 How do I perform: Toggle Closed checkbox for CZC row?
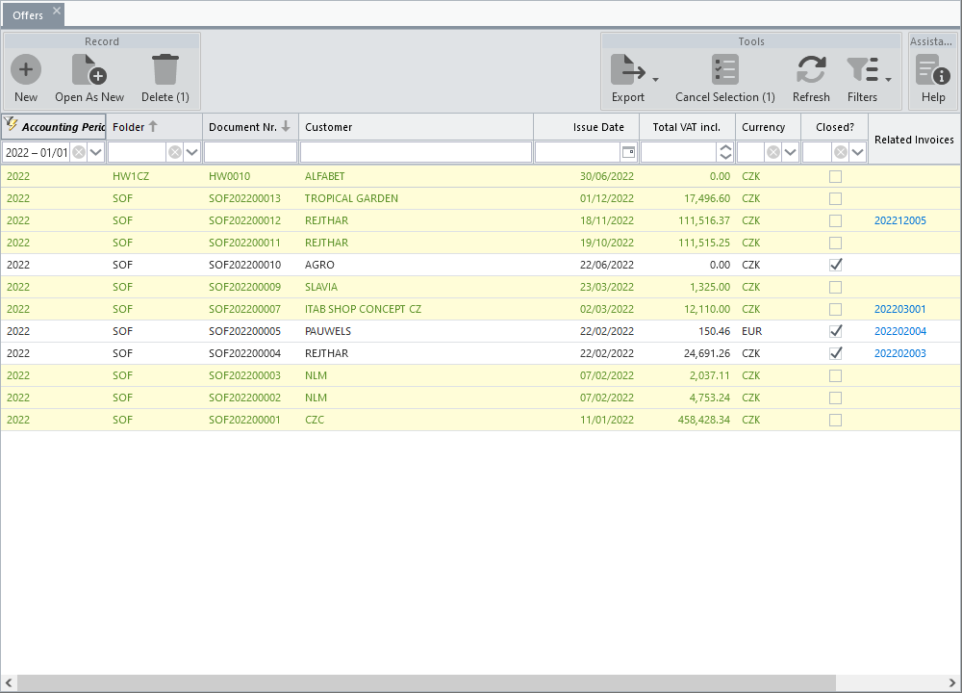(835, 420)
